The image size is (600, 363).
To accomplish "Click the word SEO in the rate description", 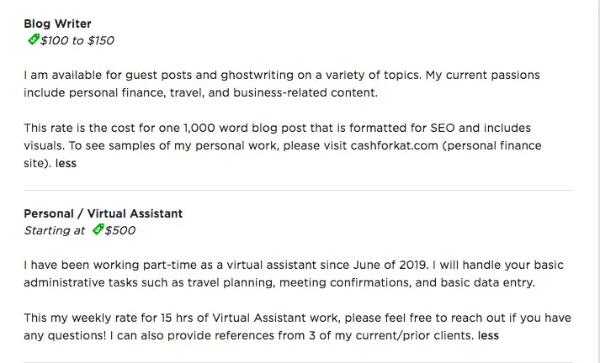I will (x=443, y=128).
